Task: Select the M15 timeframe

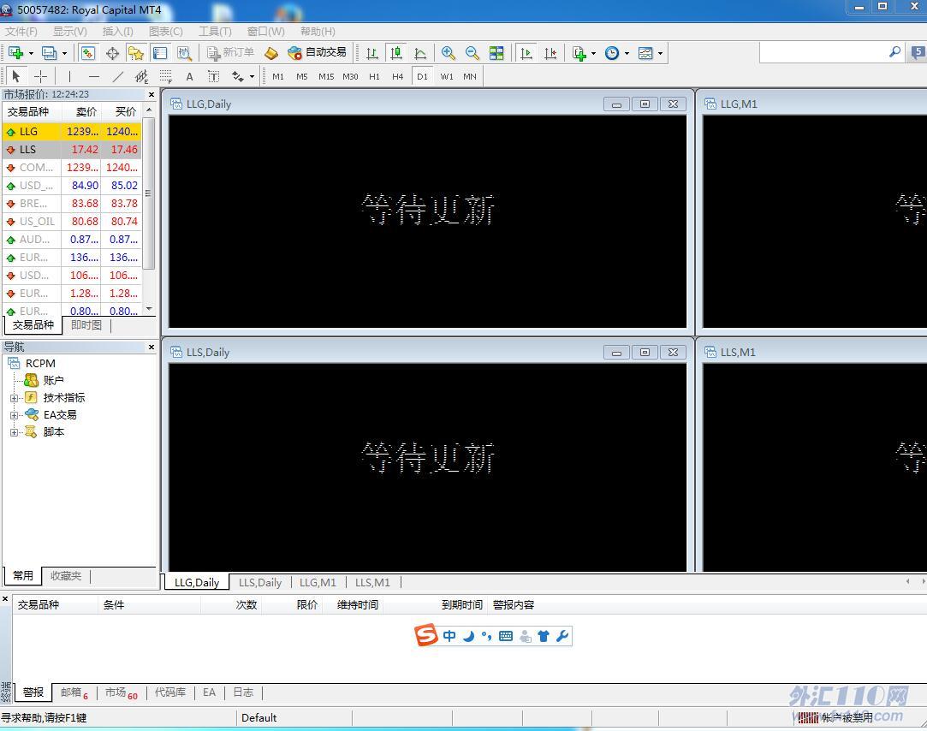Action: point(326,77)
